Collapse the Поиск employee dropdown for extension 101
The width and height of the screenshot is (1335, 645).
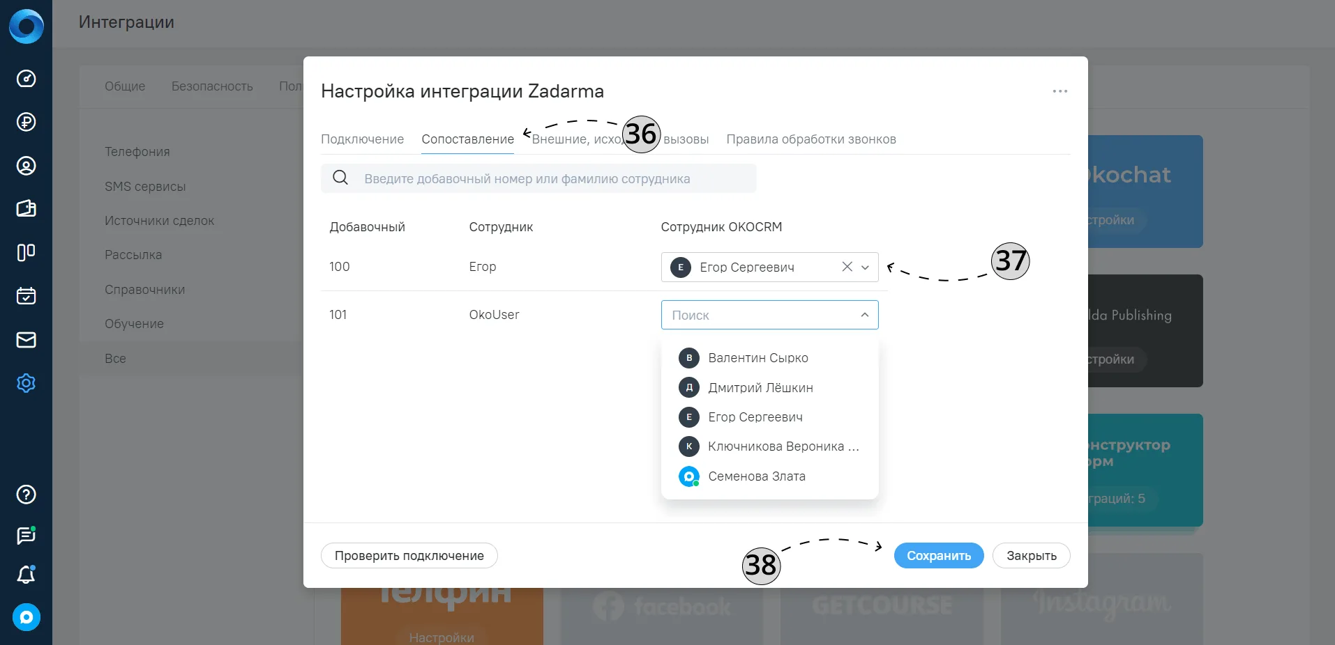coord(865,315)
